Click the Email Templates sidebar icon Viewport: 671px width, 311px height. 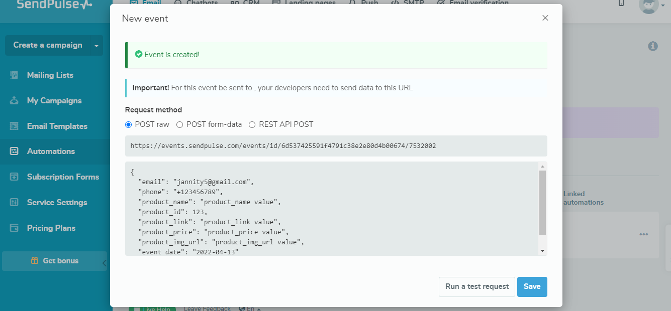coord(13,126)
